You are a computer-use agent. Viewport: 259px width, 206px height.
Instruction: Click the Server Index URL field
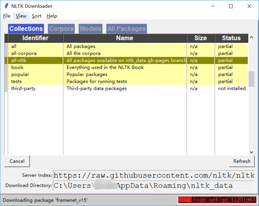point(154,175)
